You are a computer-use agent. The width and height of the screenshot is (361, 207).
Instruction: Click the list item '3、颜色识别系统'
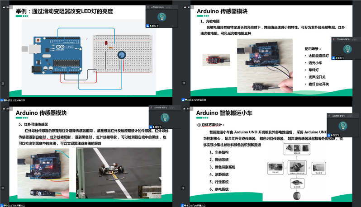pyautogui.click(x=222, y=167)
